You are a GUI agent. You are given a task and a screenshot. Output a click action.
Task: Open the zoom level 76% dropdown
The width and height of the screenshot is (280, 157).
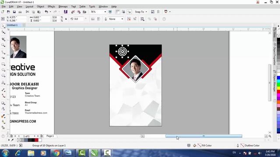pyautogui.click(x=105, y=12)
